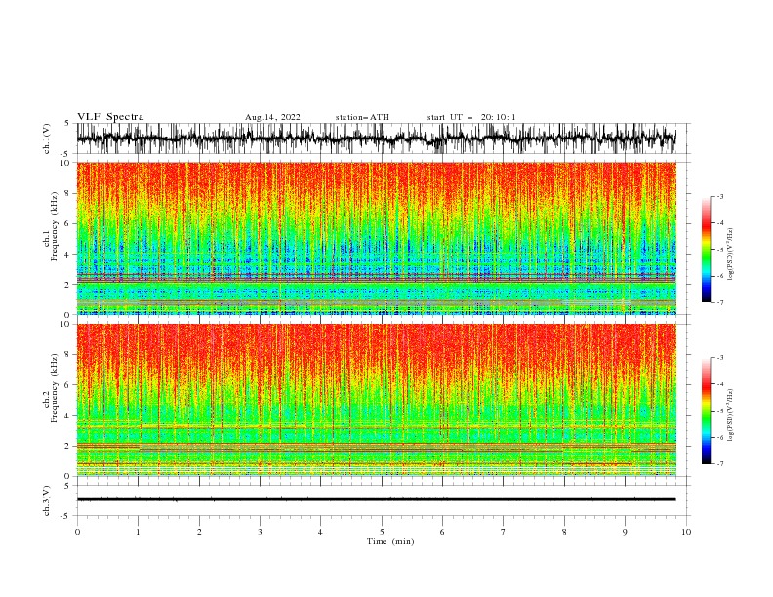Viewport: 773px width, 597px height.
Task: Click time axis tick label "1"
Action: pos(138,532)
